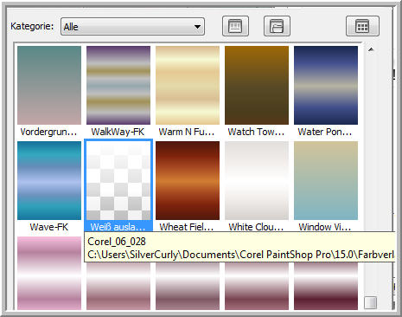Choose the Watch Tow… gradient thumbnail

tap(257, 85)
